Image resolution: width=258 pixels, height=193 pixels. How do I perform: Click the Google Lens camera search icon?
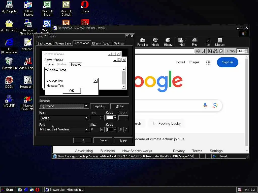point(215,105)
